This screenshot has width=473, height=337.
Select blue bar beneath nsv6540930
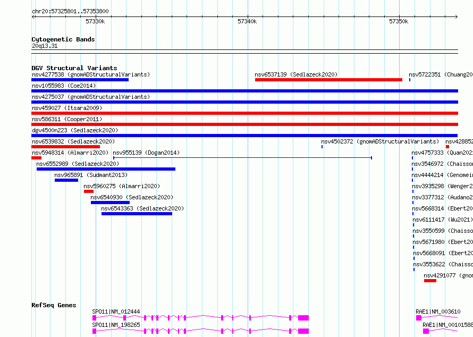coord(110,203)
